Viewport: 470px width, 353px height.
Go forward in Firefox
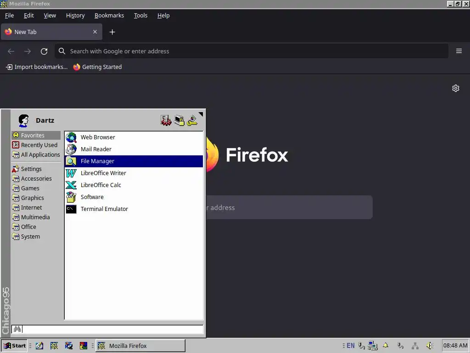[28, 51]
